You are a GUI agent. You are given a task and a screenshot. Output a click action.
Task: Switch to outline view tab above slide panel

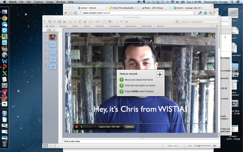(54, 30)
